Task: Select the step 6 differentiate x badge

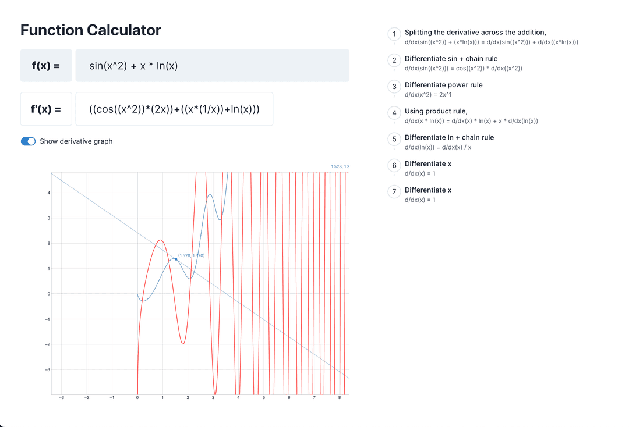Action: pyautogui.click(x=394, y=165)
